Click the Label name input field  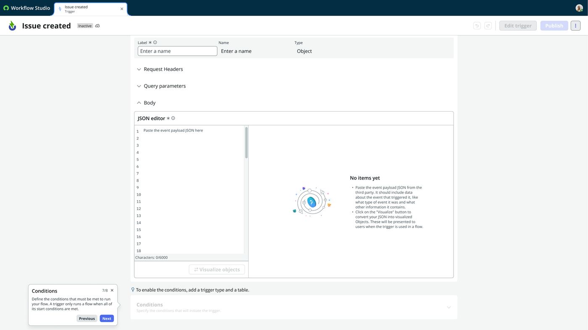click(x=177, y=51)
